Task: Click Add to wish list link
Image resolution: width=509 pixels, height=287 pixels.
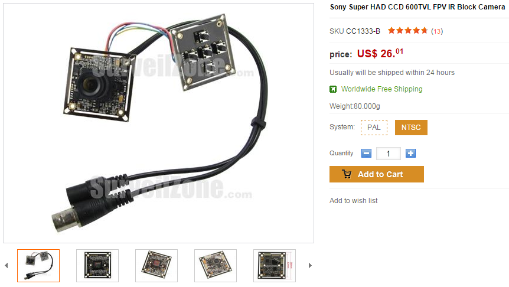Action: (354, 201)
